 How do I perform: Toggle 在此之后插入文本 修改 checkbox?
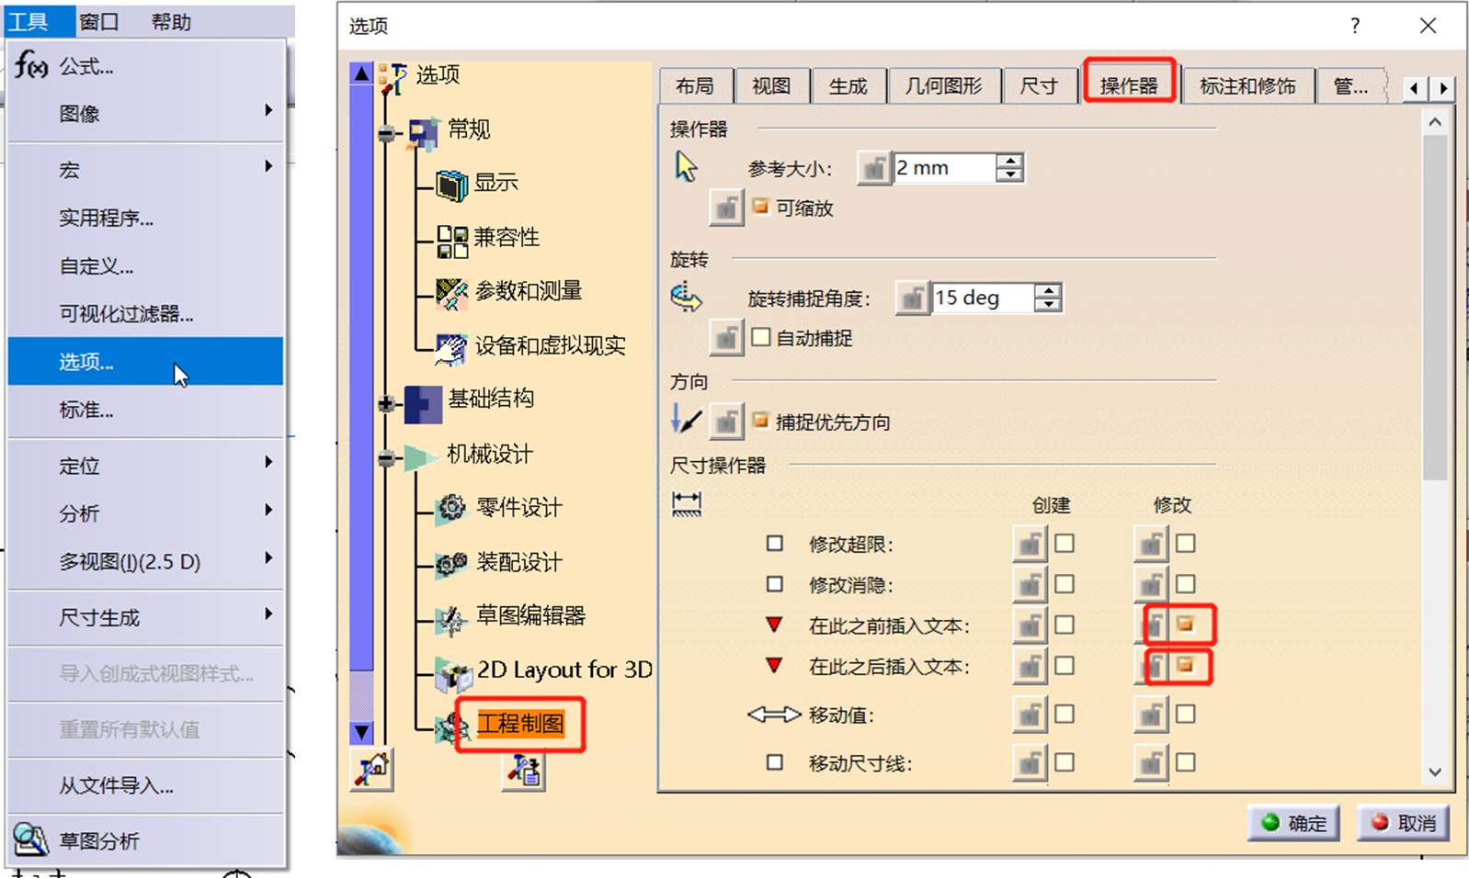pyautogui.click(x=1186, y=665)
